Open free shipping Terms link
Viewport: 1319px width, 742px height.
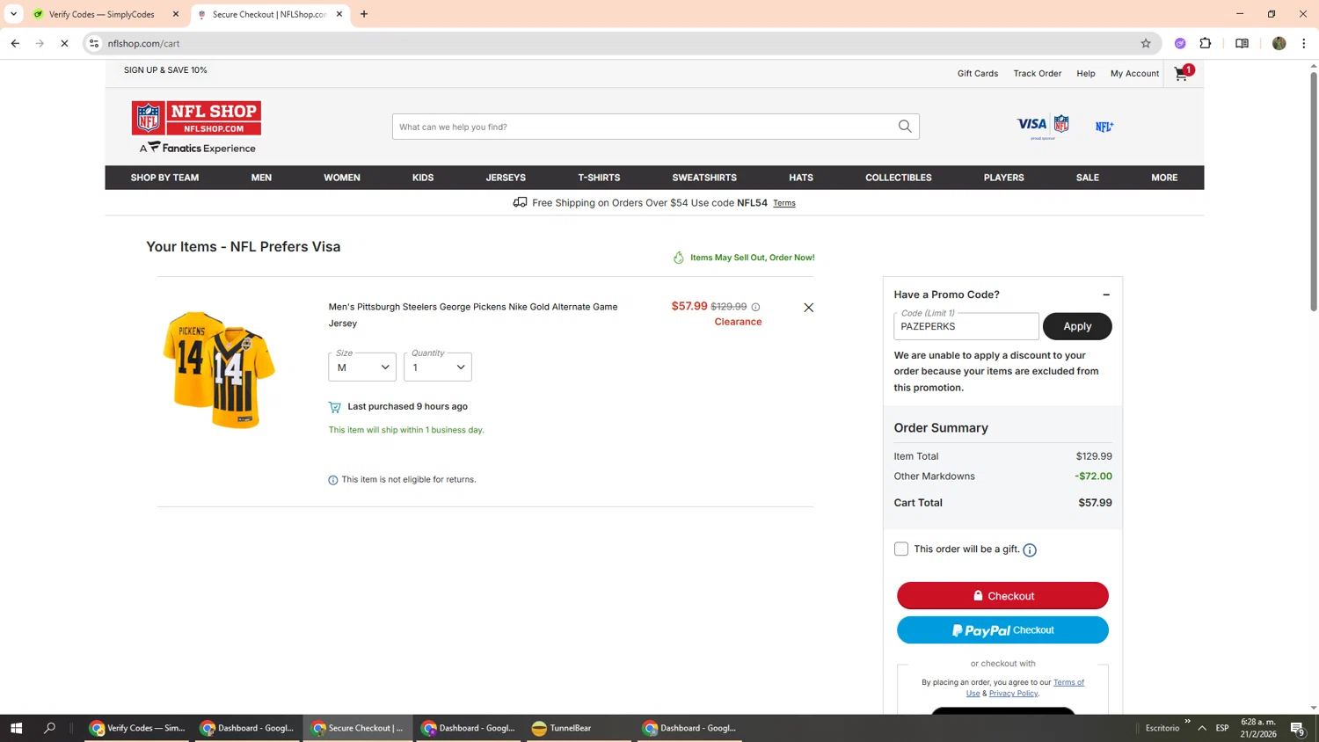click(784, 203)
